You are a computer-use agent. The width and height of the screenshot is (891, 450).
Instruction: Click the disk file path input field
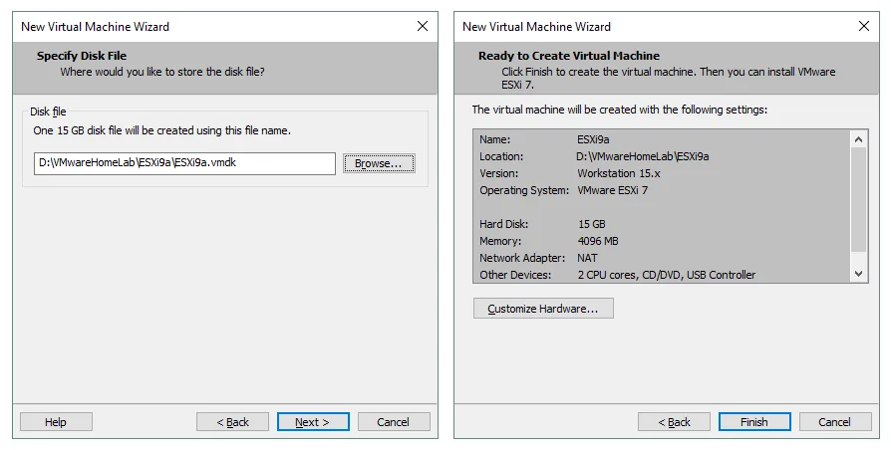coord(184,163)
